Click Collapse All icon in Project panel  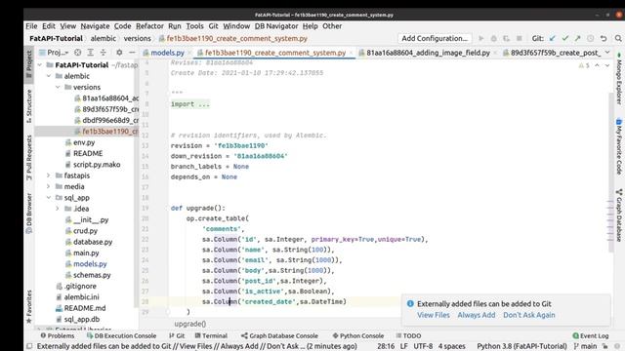coord(104,53)
